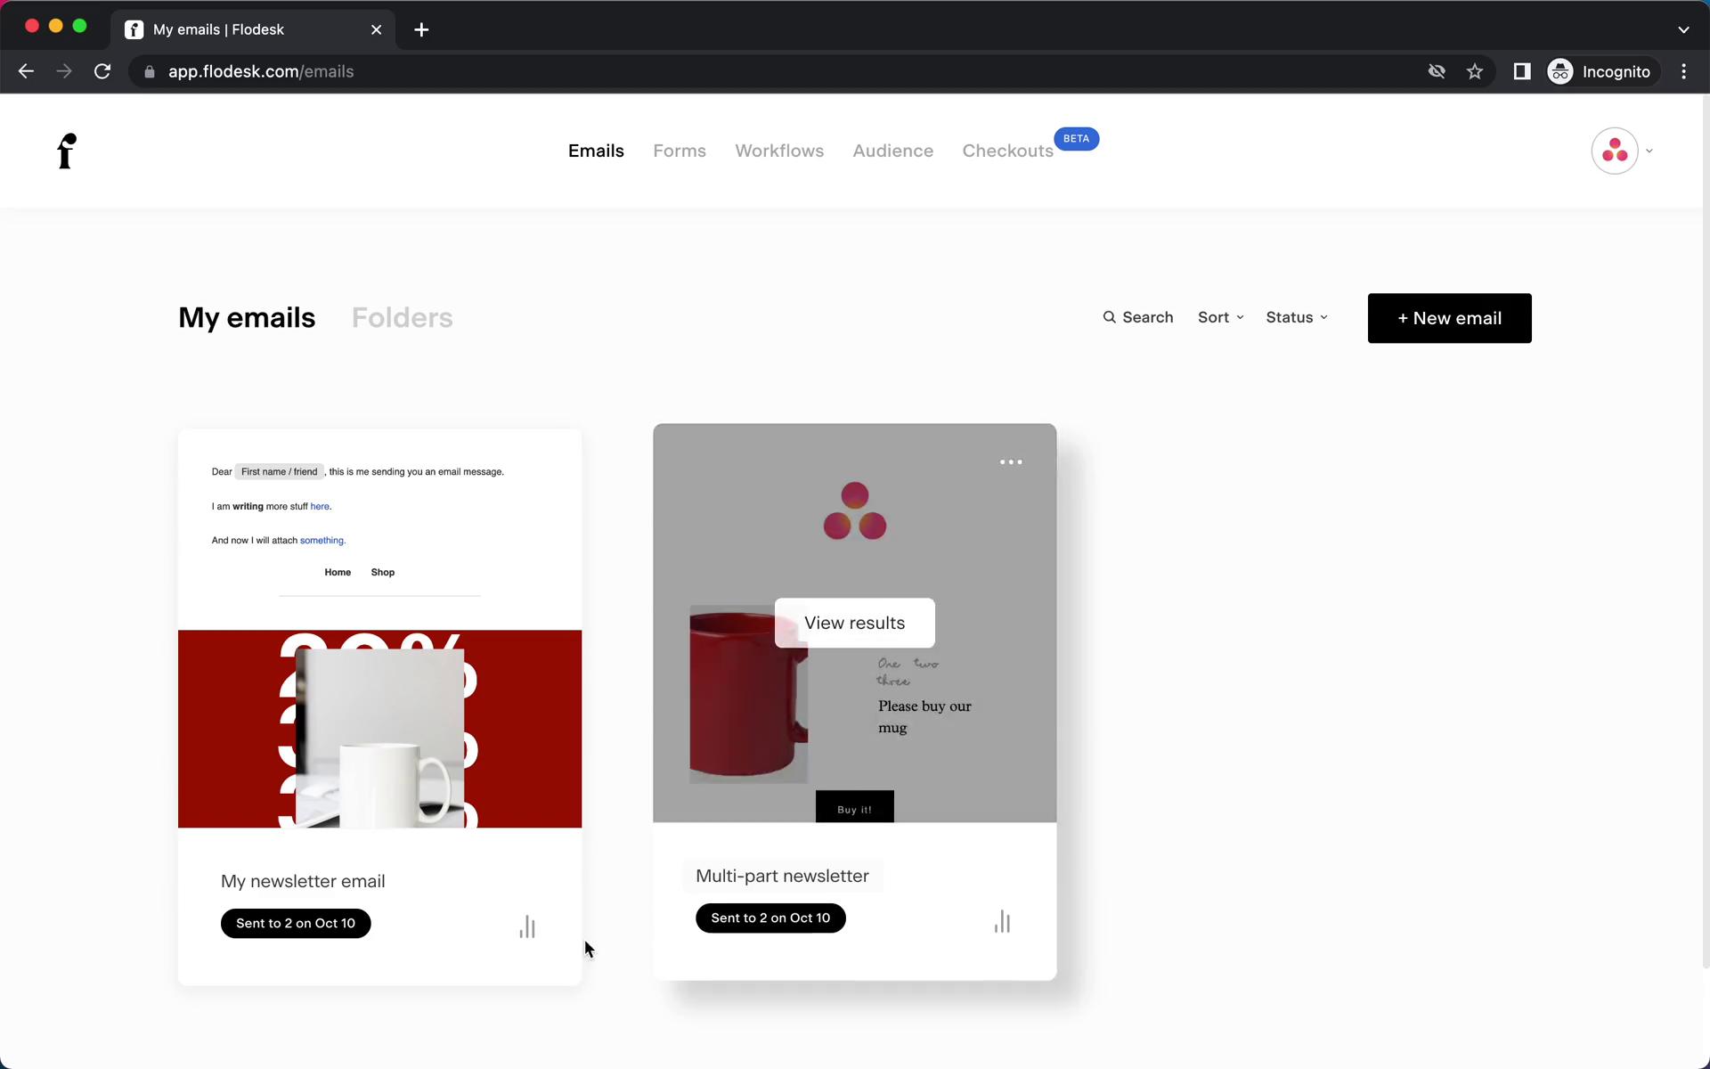Click the Flodesk logo icon top left
Image resolution: width=1710 pixels, height=1069 pixels.
pyautogui.click(x=65, y=151)
